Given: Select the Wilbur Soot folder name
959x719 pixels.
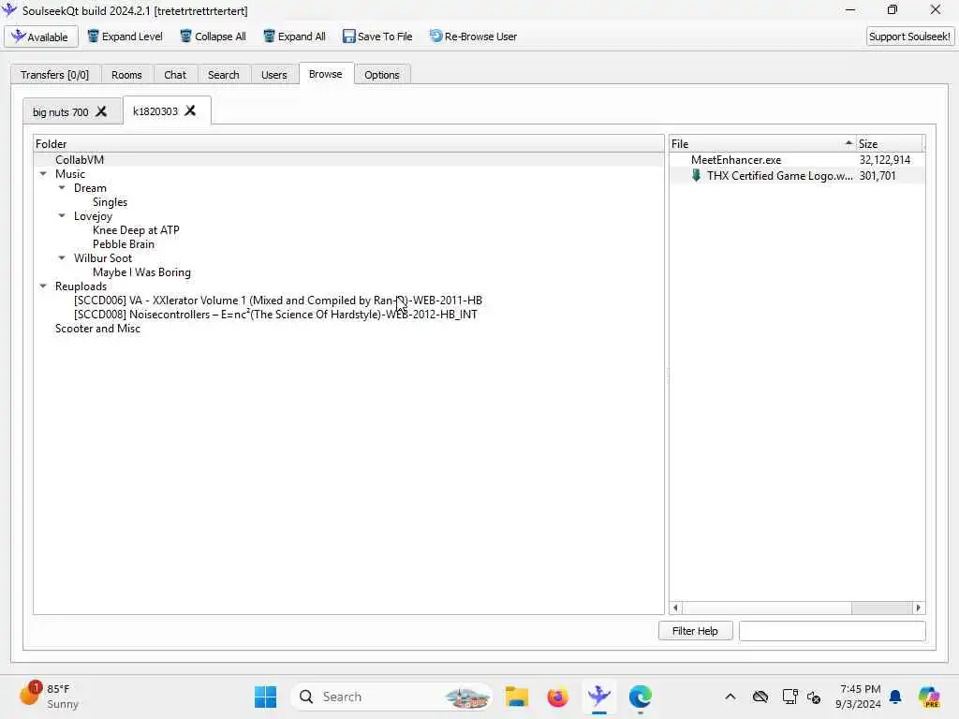Looking at the screenshot, I should [103, 258].
